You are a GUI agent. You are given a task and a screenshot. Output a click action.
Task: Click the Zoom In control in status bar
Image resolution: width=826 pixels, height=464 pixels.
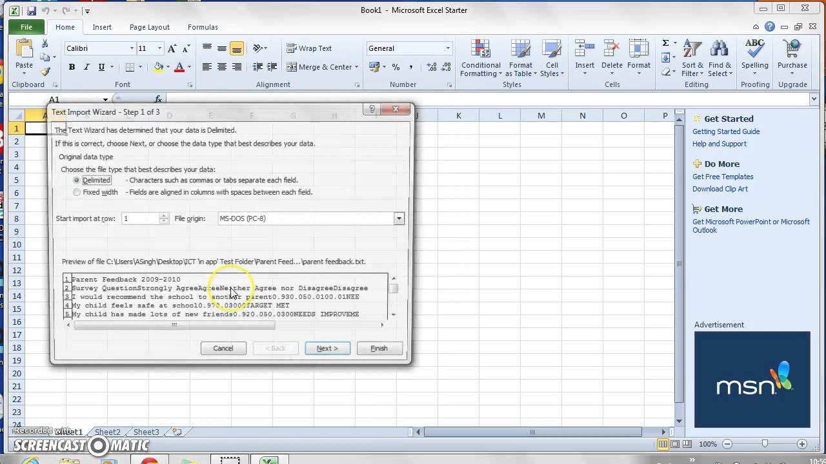pos(803,444)
